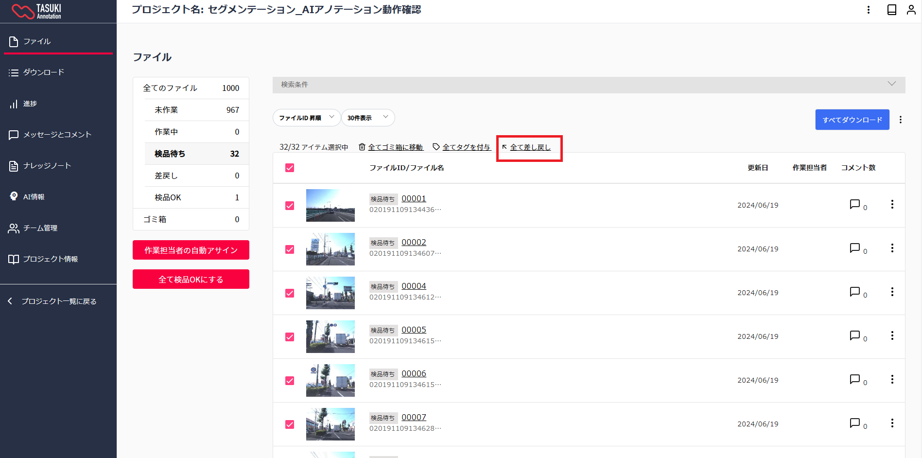The height and width of the screenshot is (458, 922).
Task: Go to ナレッジノート in the sidebar
Action: (x=58, y=166)
